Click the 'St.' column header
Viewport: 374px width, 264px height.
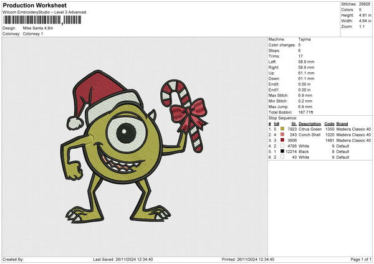(294, 124)
